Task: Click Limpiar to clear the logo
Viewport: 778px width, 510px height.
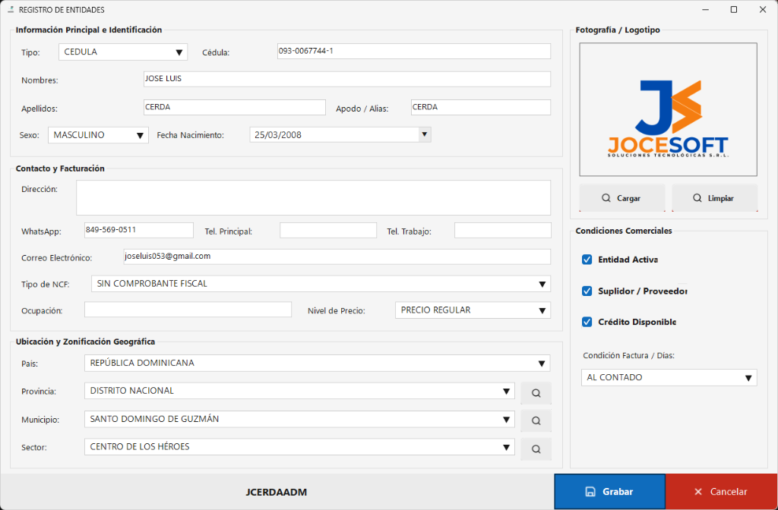Action: [x=714, y=198]
